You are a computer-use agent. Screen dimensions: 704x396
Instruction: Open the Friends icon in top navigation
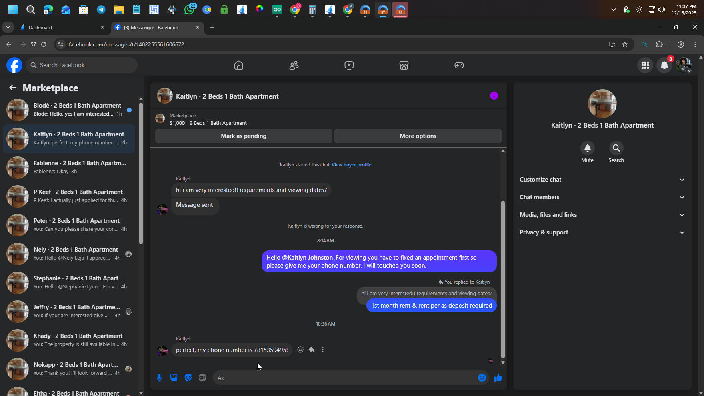coord(294,65)
